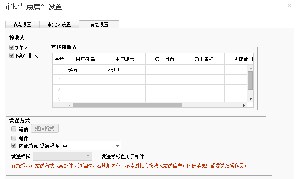Enable the 邮件 send method
Image resolution: width=297 pixels, height=179 pixels.
[14, 138]
